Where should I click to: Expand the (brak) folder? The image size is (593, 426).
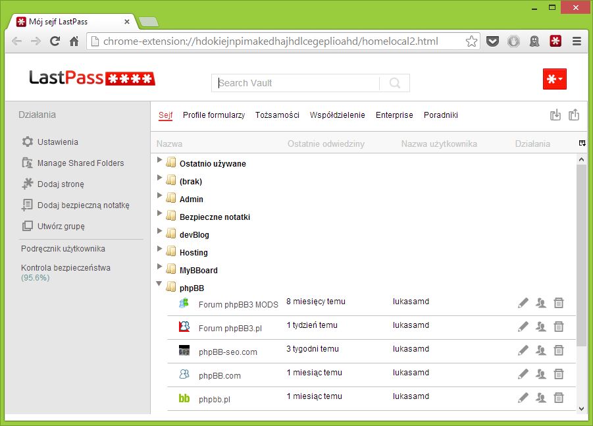click(x=159, y=177)
